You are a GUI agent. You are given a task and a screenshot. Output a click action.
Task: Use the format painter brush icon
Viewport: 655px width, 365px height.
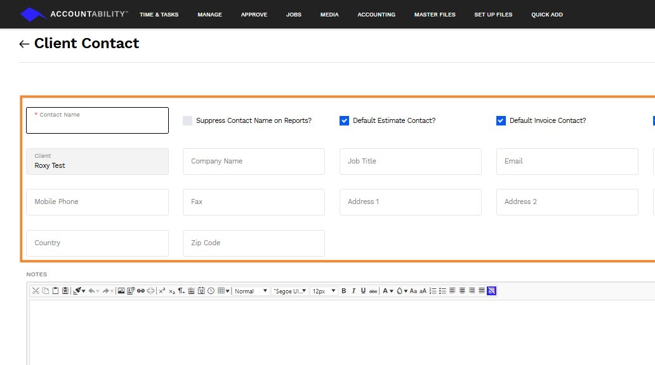[x=77, y=291]
